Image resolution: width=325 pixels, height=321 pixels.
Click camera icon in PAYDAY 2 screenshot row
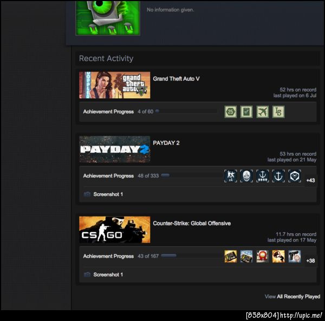pos(87,194)
